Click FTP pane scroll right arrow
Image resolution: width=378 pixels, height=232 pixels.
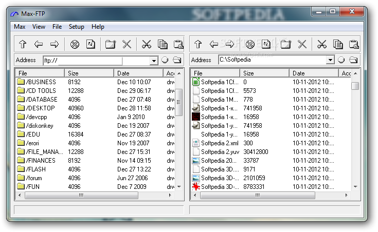click(170, 195)
